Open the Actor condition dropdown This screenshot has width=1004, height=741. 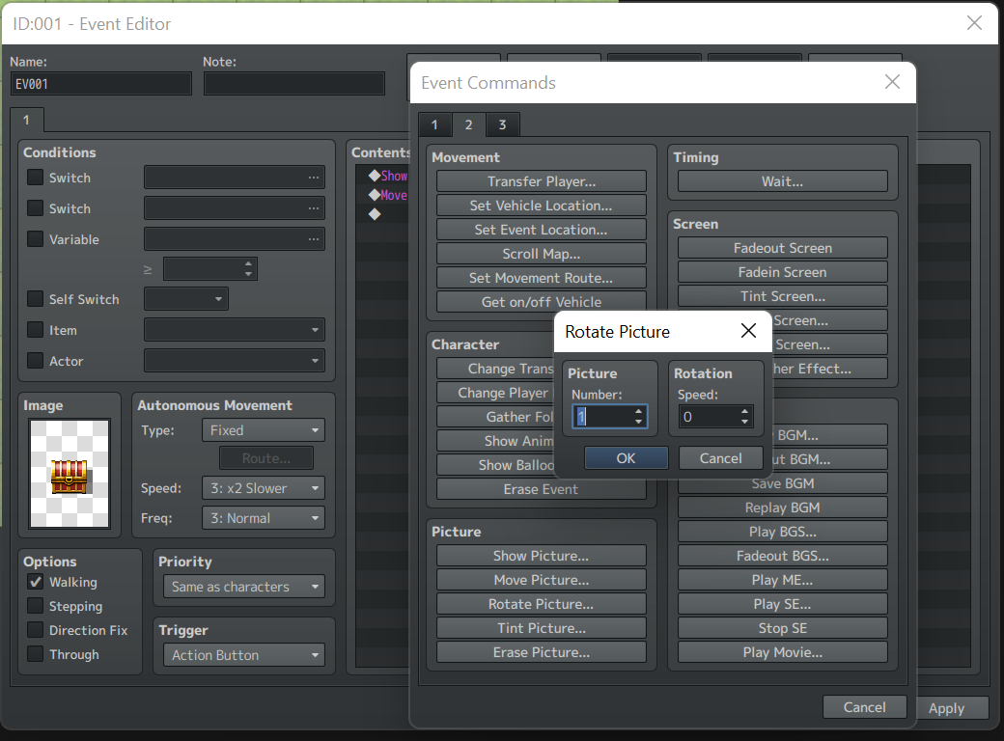[235, 360]
